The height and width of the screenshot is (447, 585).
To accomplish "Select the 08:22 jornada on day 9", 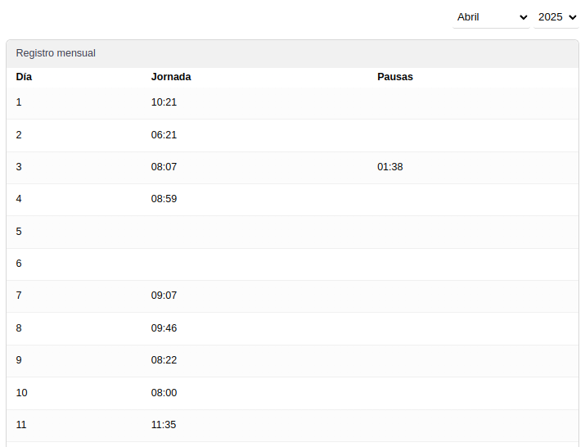I will pyautogui.click(x=164, y=360).
